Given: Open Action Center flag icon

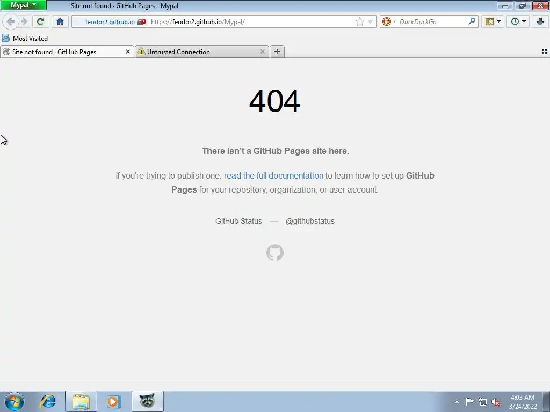Looking at the screenshot, I should click(x=469, y=402).
